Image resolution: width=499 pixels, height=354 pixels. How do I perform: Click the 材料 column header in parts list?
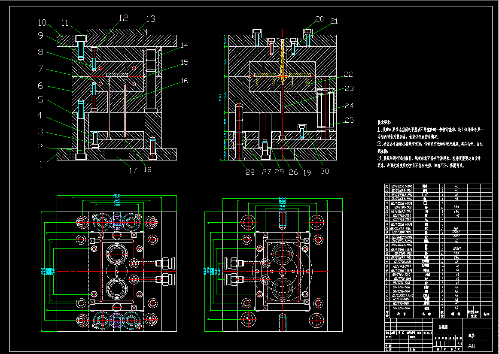pos(456,314)
